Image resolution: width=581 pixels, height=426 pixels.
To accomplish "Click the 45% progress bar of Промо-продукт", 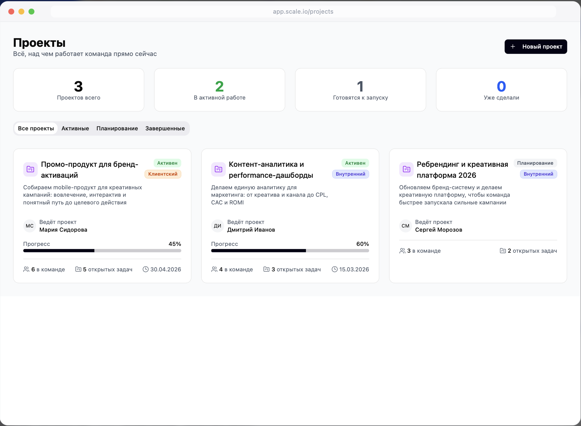I will point(102,251).
